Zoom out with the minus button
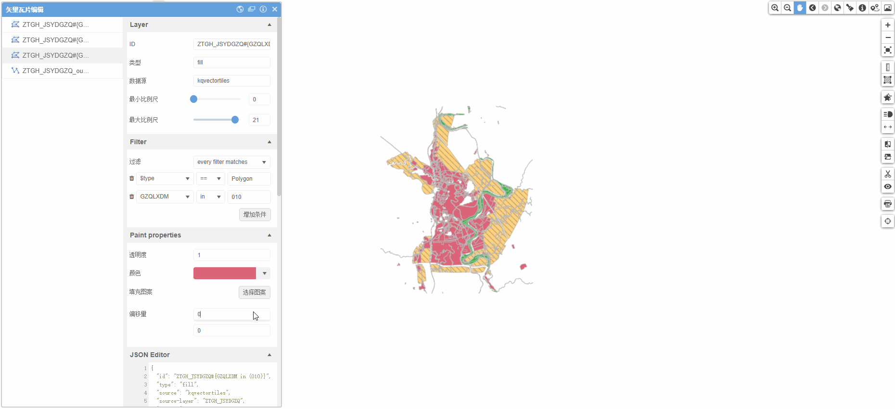This screenshot has height=409, width=895. [x=888, y=37]
